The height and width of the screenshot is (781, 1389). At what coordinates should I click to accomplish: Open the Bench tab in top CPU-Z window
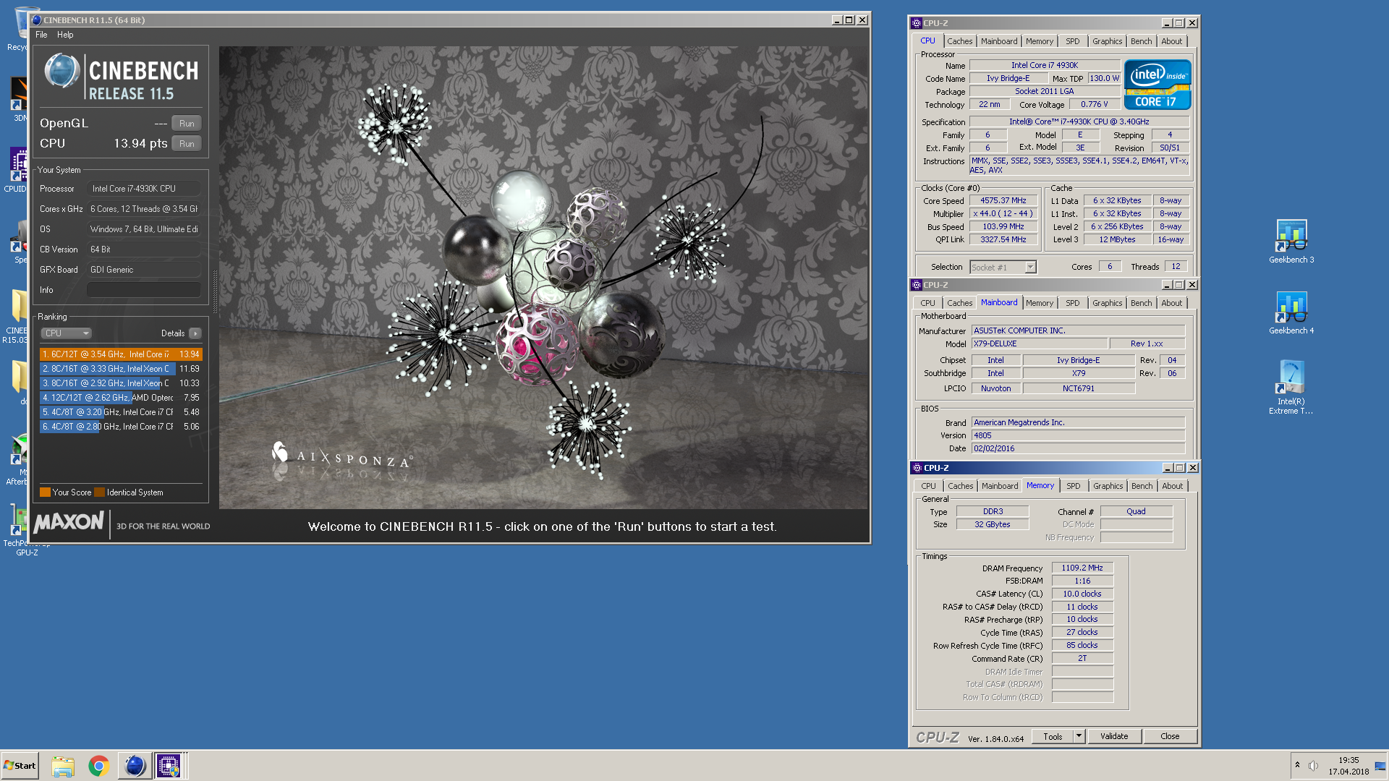[x=1141, y=41]
